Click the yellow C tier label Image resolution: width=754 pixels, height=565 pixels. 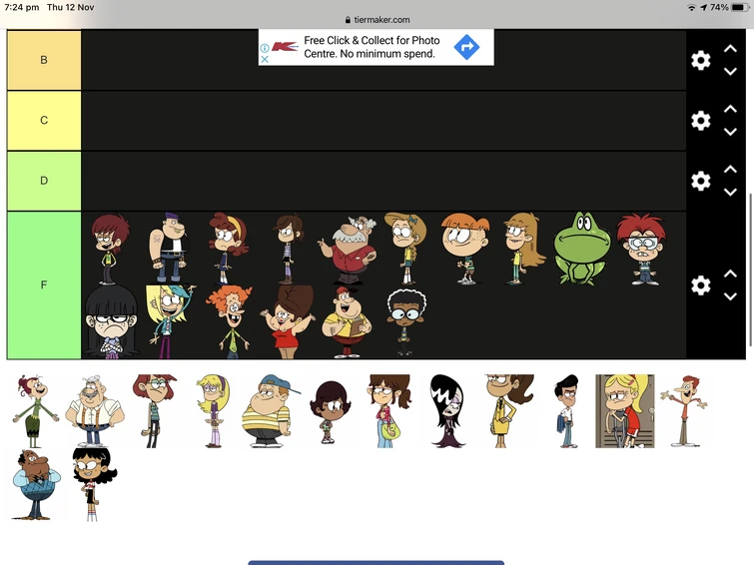pos(44,120)
